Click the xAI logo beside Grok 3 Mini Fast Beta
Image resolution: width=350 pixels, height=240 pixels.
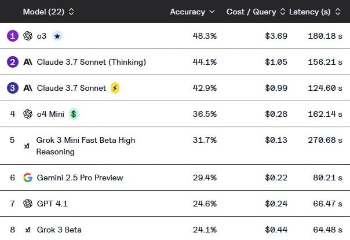27,146
